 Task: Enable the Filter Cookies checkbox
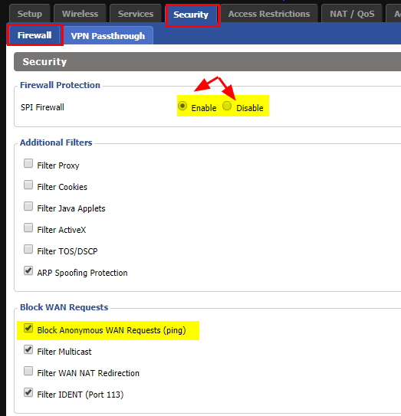28,185
